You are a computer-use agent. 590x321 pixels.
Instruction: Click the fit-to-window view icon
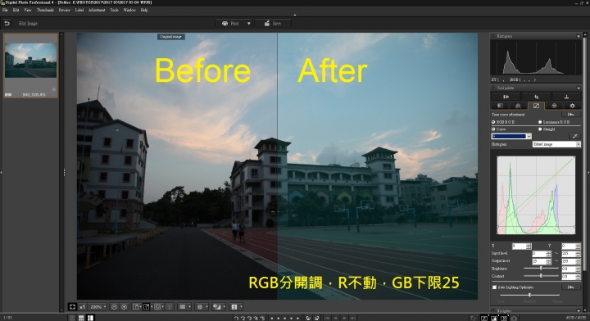(x=72, y=307)
